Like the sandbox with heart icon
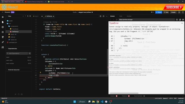The width and height of the screenshot is (185, 104). coord(152,12)
